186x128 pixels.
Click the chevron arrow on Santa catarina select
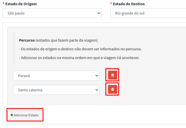pyautogui.click(x=97, y=90)
